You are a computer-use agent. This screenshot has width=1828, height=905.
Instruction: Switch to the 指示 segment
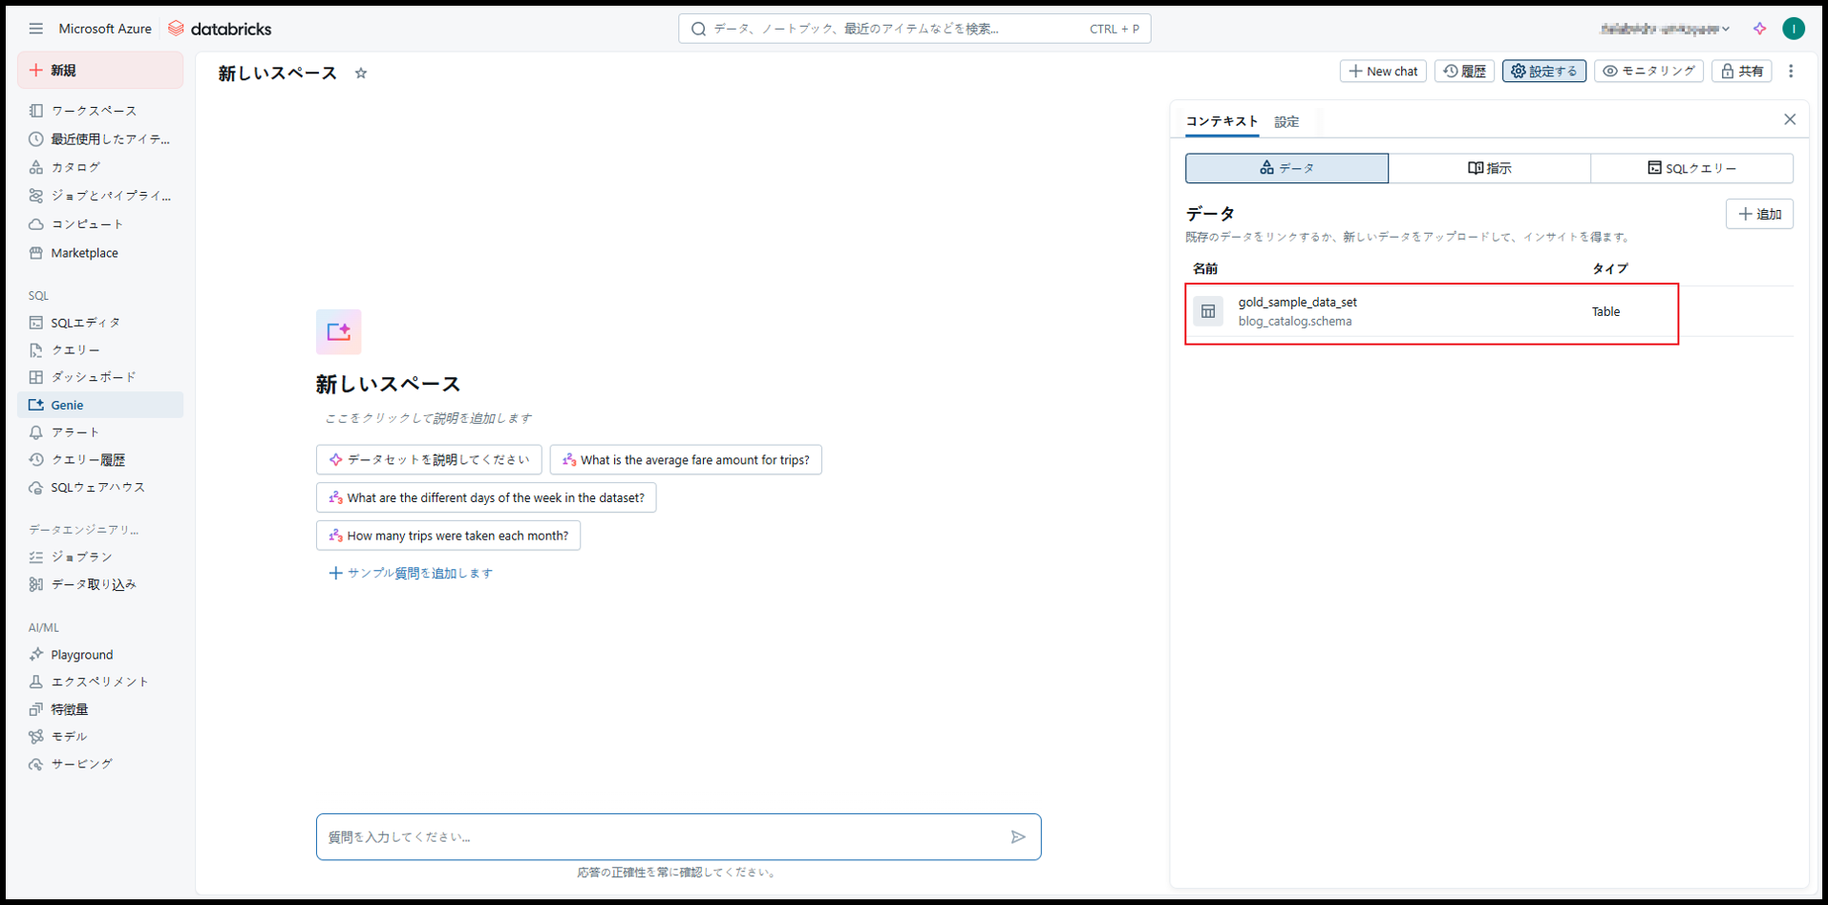[x=1489, y=168]
